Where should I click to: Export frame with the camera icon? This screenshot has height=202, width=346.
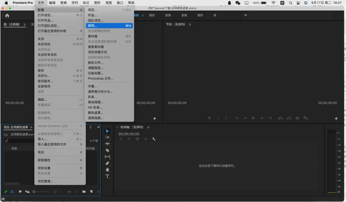click(297, 118)
